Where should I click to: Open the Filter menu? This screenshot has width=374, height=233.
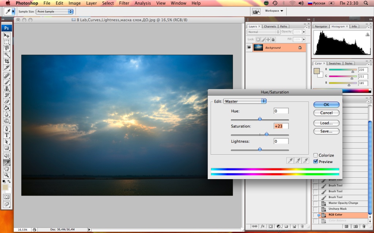coord(124,3)
